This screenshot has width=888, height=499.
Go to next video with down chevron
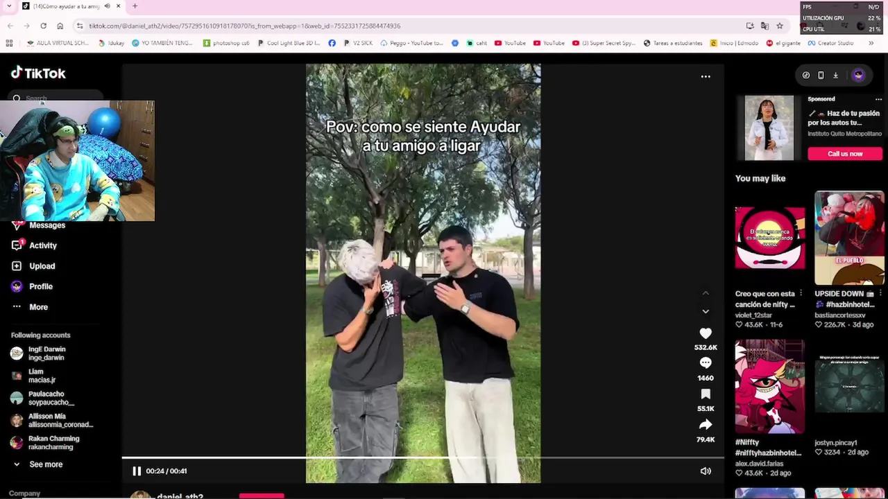click(706, 311)
